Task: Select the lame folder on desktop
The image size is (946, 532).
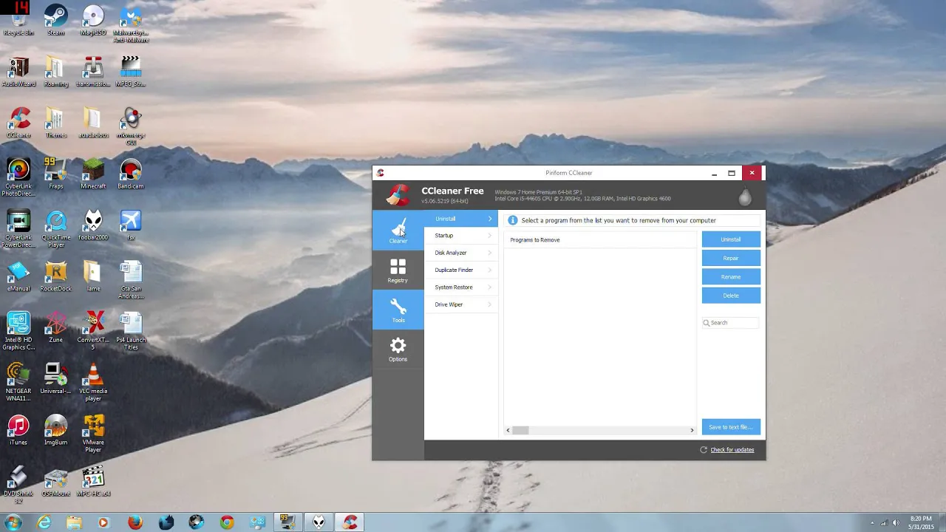Action: [93, 276]
